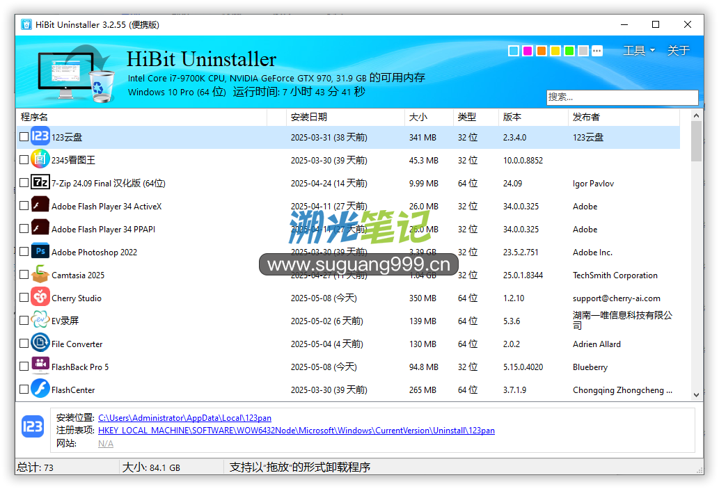
Task: Click the N/A website link
Action: pos(106,444)
